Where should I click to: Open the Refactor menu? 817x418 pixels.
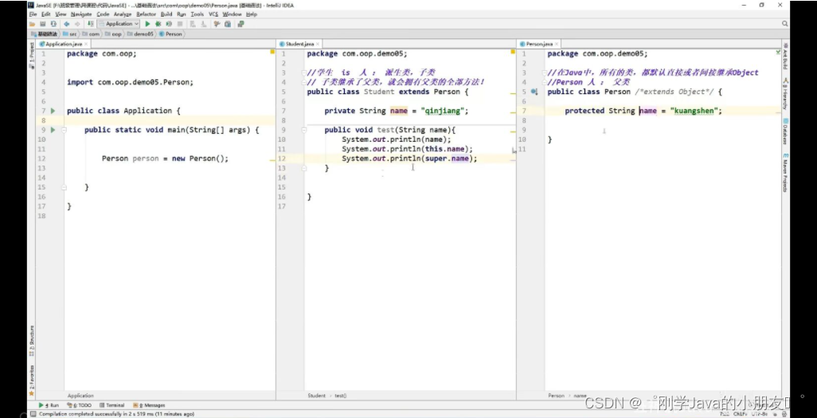tap(146, 14)
